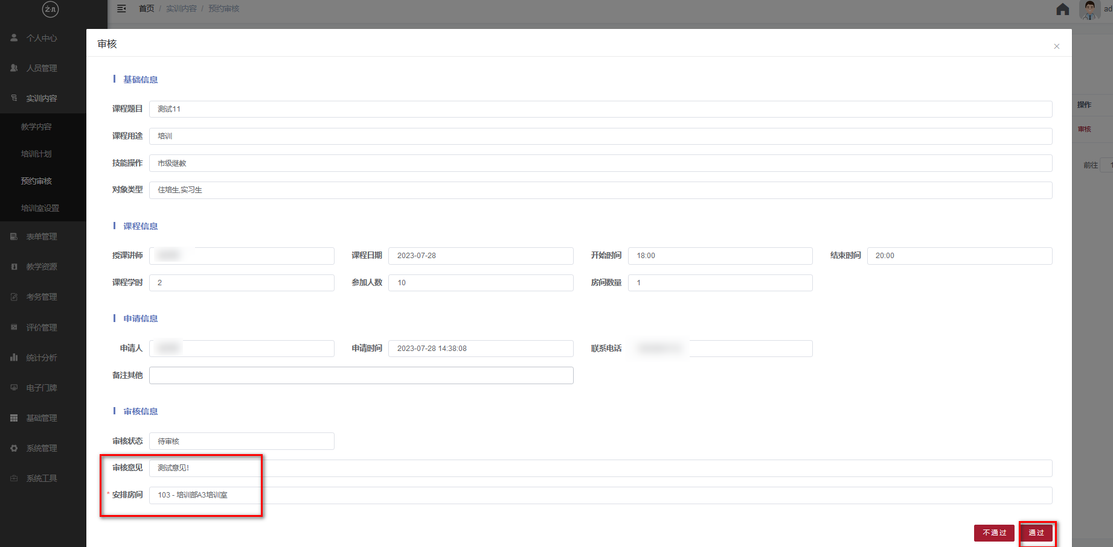The image size is (1113, 547).
Task: Click the 首页 breadcrumb link
Action: point(146,8)
